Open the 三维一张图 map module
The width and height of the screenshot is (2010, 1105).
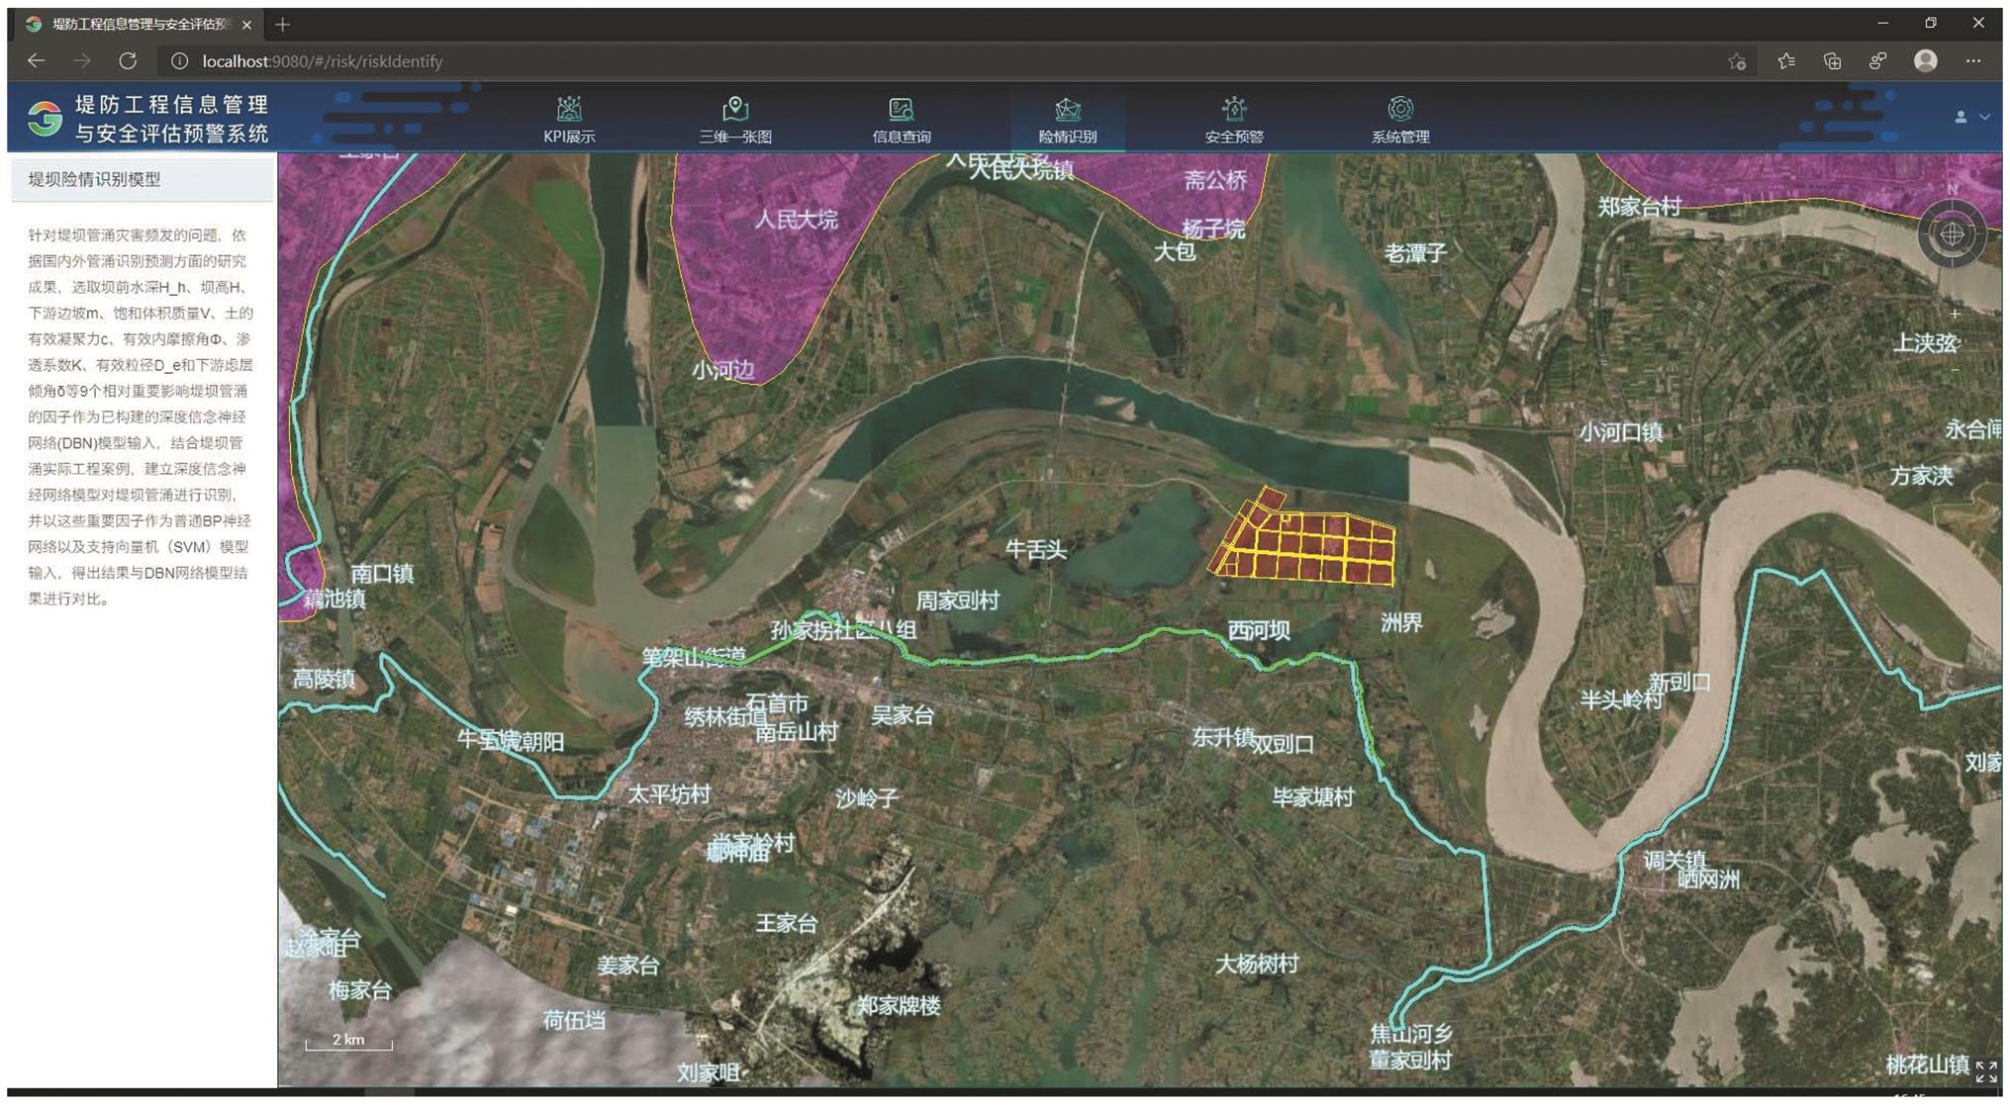[x=735, y=109]
